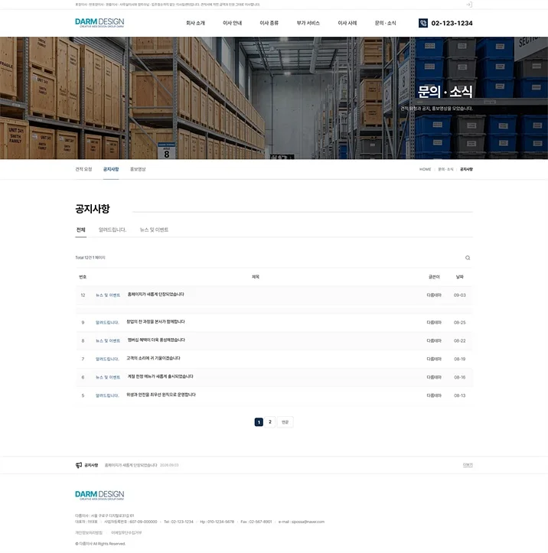Image resolution: width=548 pixels, height=553 pixels.
Task: Click the megaphone notice icon in the footer bar
Action: point(79,465)
